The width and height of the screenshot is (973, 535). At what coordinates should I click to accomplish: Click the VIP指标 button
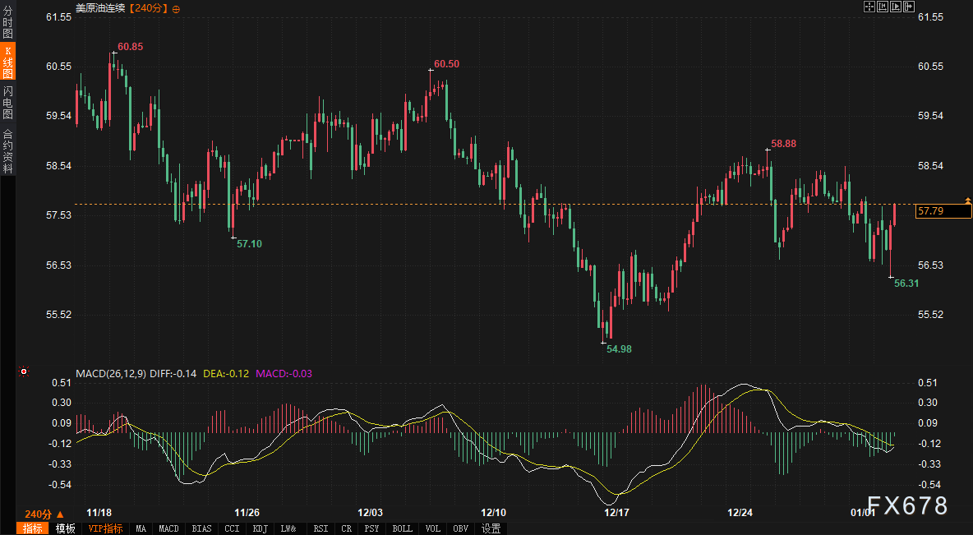pos(105,528)
